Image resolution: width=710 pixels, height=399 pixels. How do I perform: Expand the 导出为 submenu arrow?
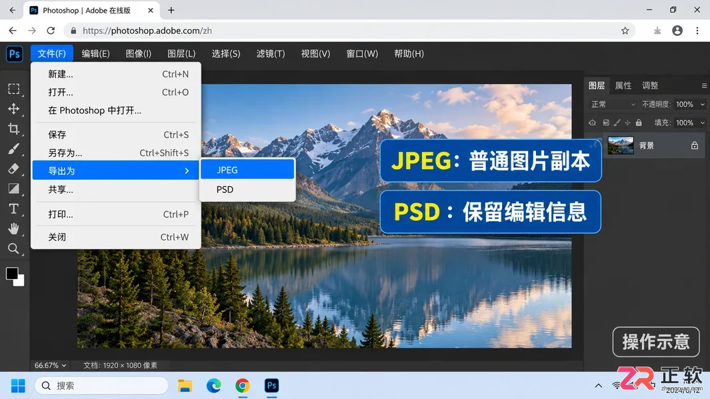[187, 171]
